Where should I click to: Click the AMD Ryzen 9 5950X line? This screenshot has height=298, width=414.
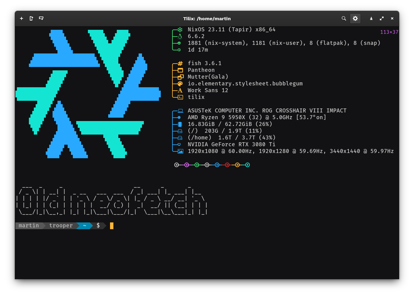click(257, 118)
